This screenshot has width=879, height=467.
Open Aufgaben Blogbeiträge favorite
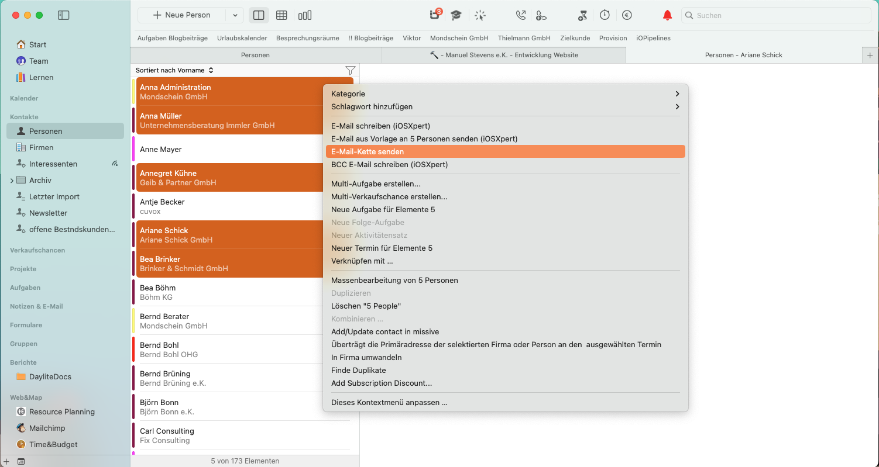(x=173, y=38)
